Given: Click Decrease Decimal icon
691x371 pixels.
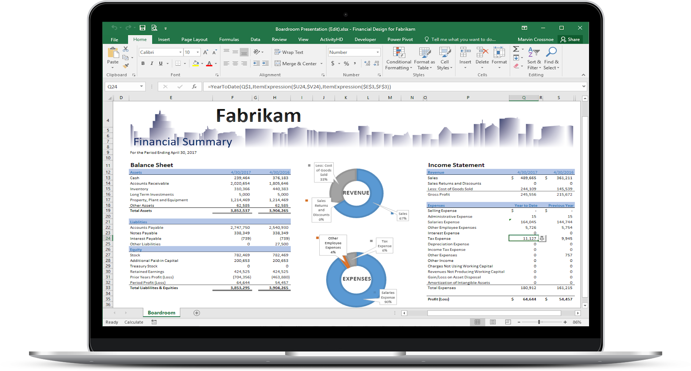Looking at the screenshot, I should tap(376, 64).
